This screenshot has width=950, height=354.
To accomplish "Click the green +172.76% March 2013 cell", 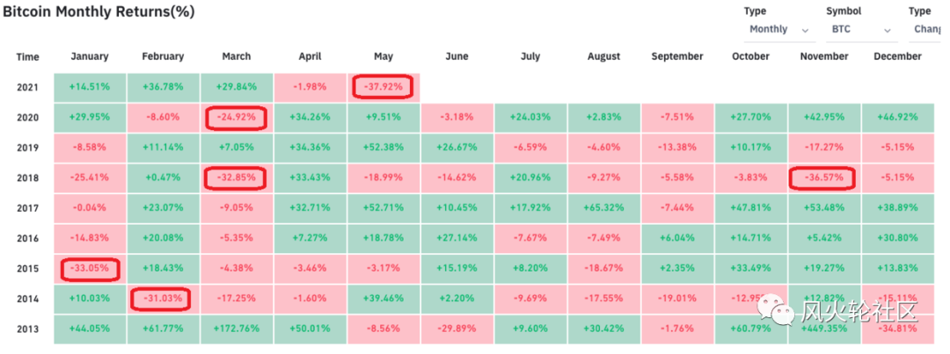I will point(236,329).
